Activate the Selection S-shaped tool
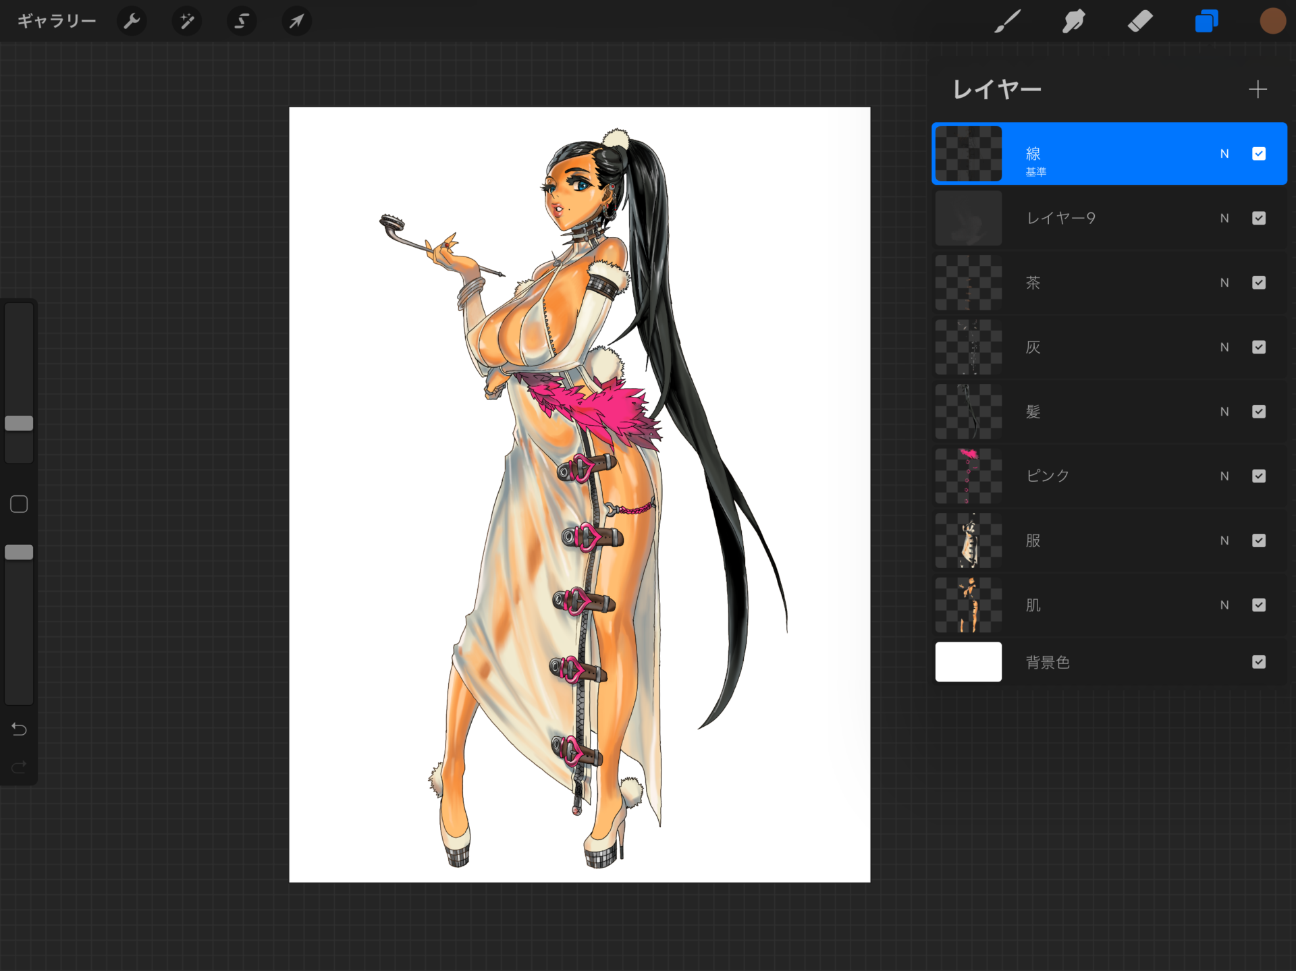 [x=241, y=22]
